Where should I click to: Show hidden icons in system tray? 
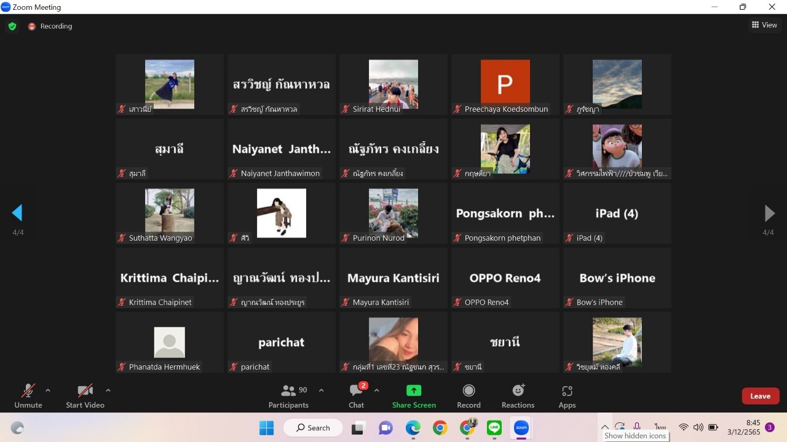click(605, 427)
